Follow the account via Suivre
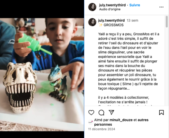The width and height of the screenshot is (169, 138). 135,5
